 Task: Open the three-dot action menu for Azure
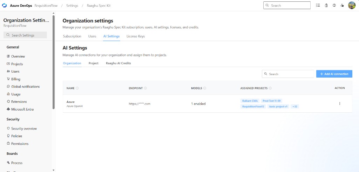(x=339, y=104)
